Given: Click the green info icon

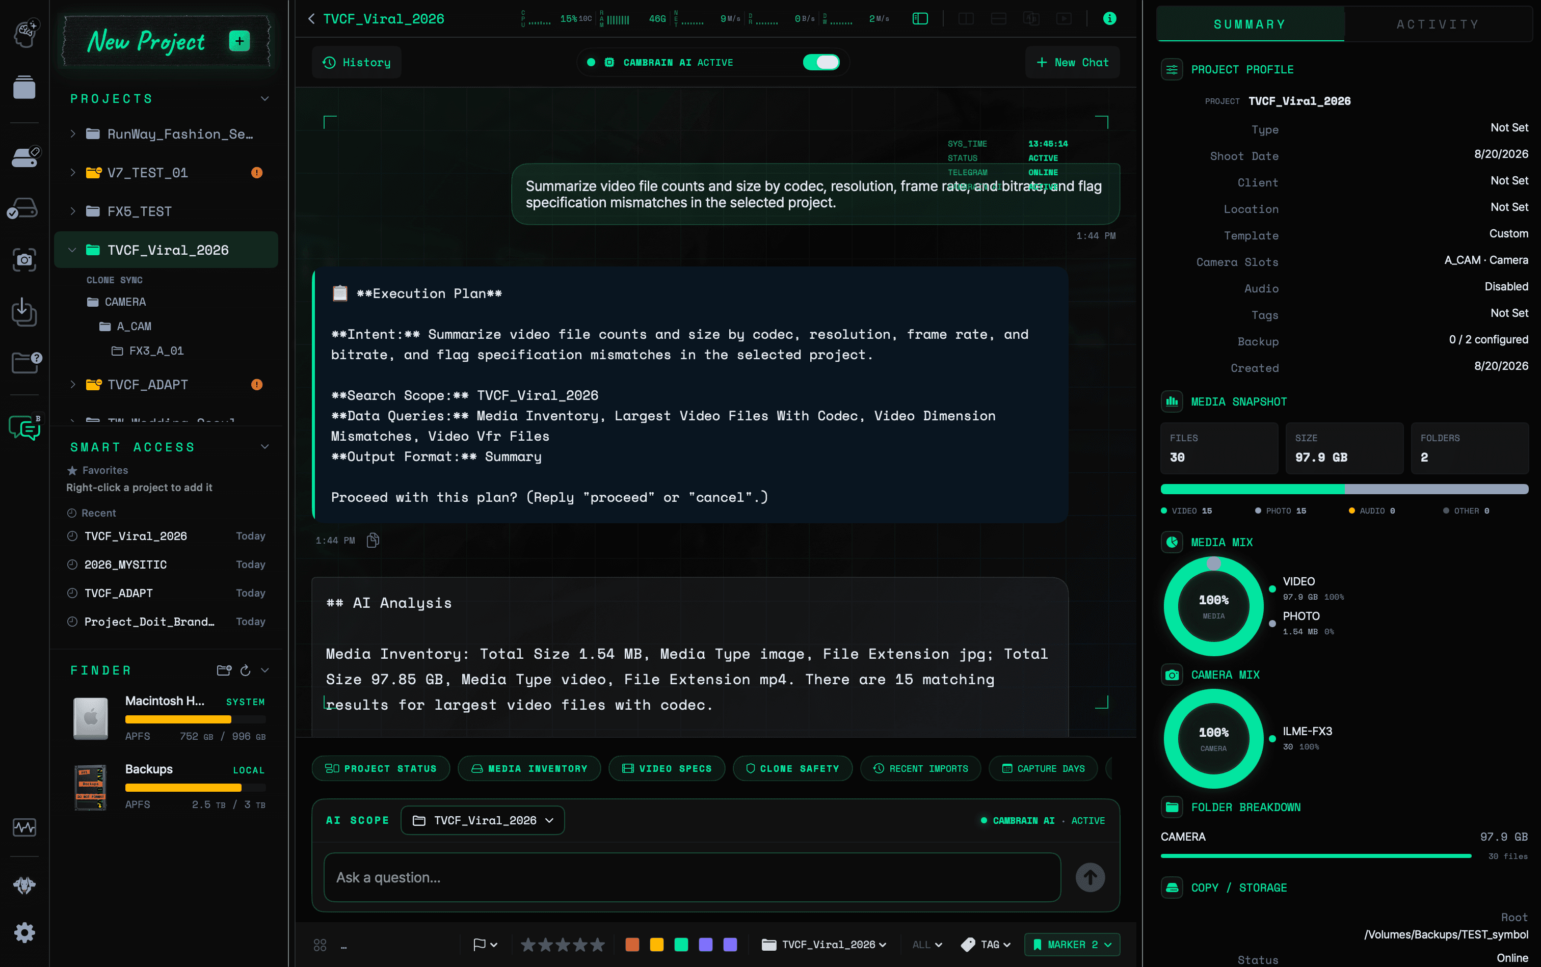Looking at the screenshot, I should [x=1110, y=18].
